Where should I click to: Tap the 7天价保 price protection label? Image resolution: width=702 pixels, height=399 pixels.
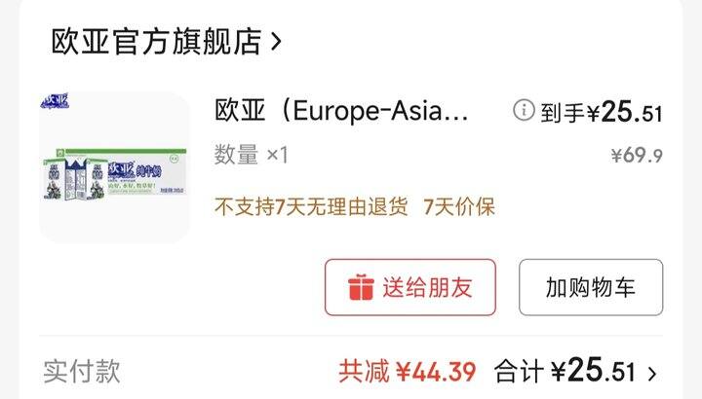[459, 207]
